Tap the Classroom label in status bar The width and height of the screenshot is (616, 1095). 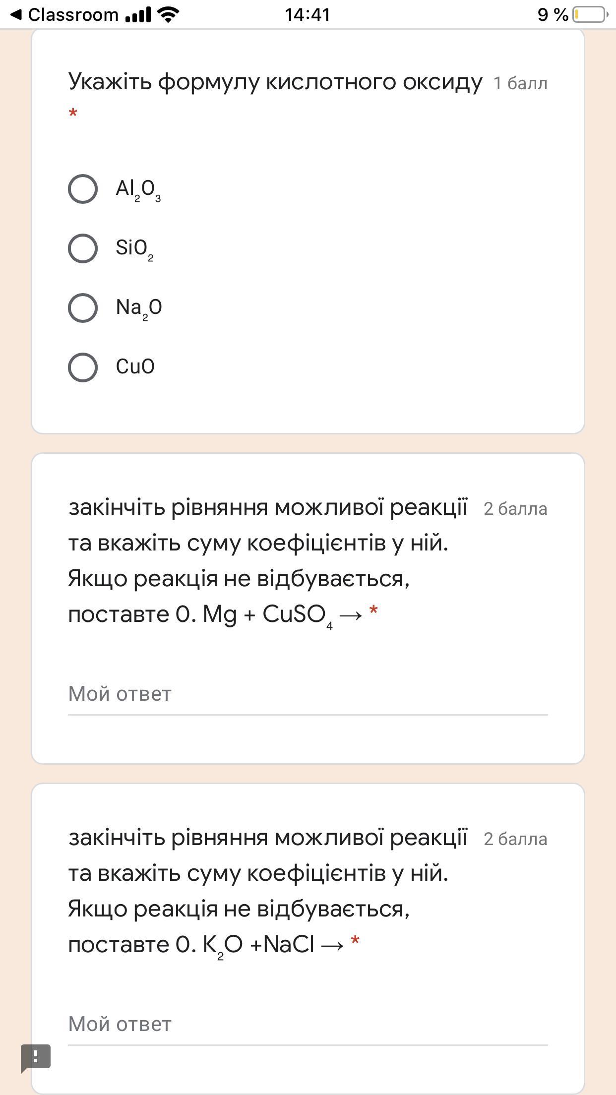(73, 15)
